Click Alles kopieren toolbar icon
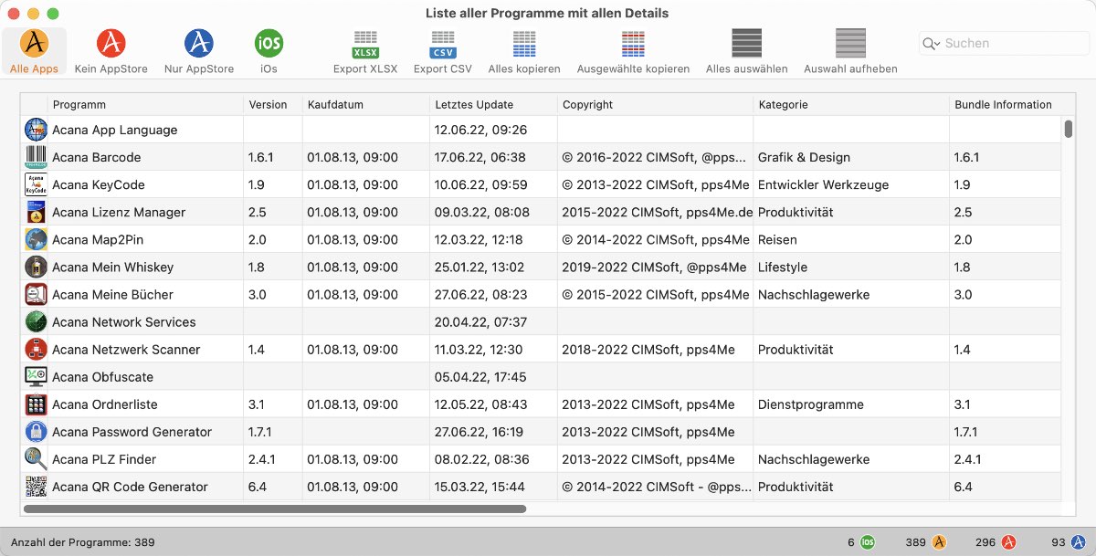 point(524,43)
